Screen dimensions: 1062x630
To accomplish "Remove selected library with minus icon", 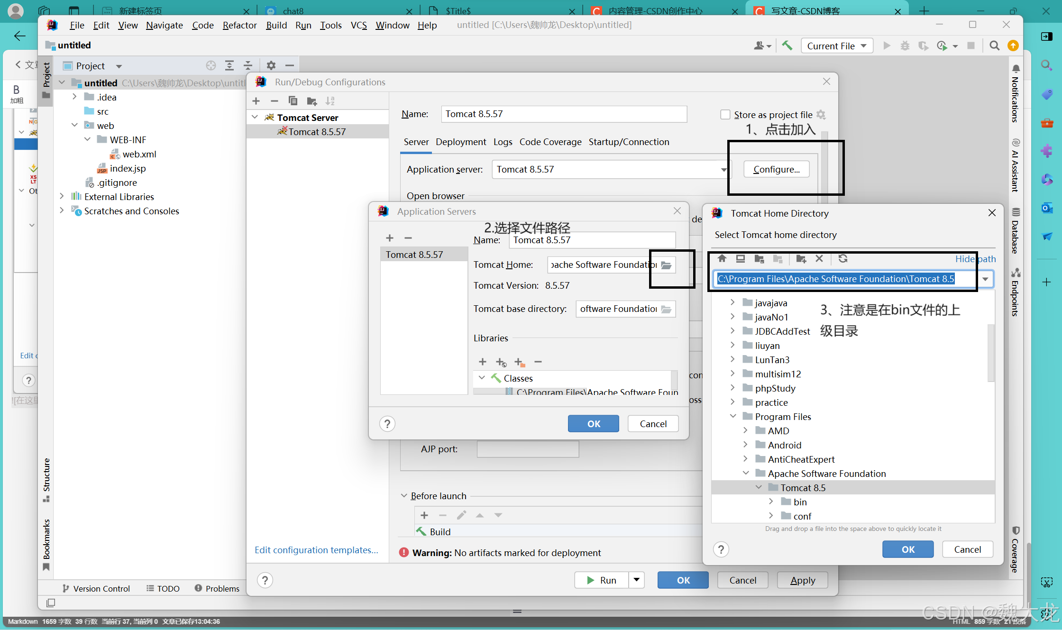I will (x=538, y=362).
